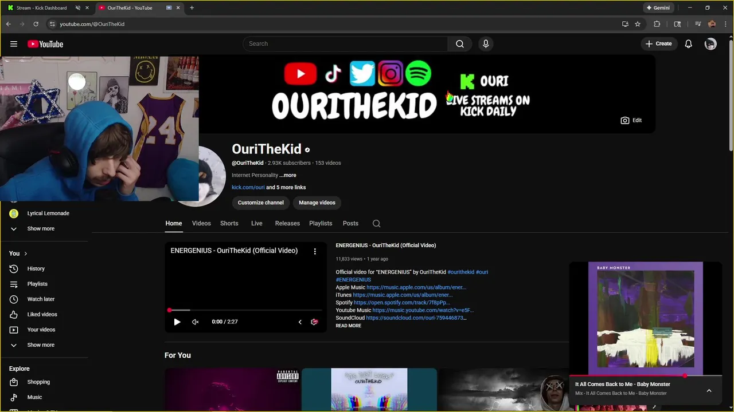Click the #ourithekid hashtag
Screen dimensions: 734x412
point(461,272)
